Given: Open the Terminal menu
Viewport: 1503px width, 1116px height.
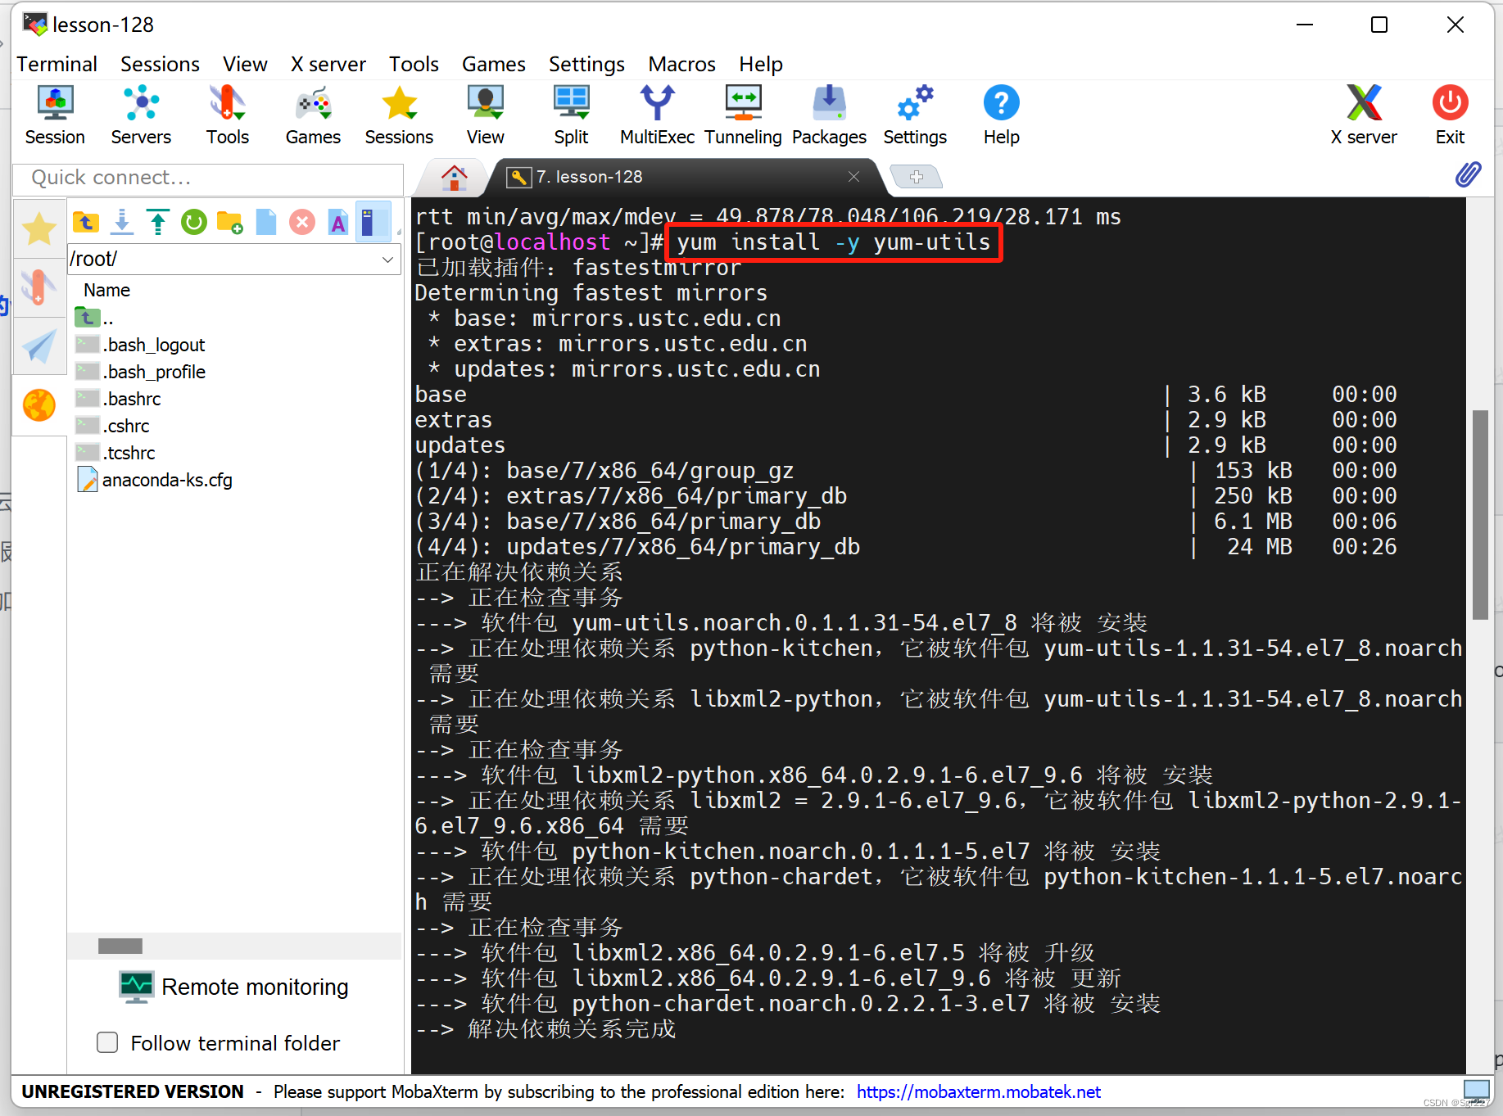Looking at the screenshot, I should tap(57, 64).
